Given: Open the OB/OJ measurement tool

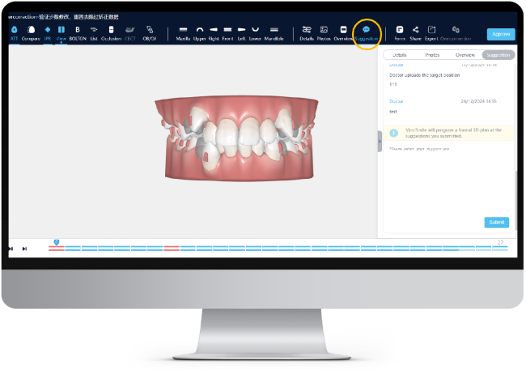Looking at the screenshot, I should (150, 32).
